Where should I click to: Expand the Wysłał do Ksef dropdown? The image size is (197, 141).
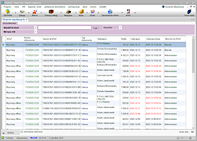(35, 28)
